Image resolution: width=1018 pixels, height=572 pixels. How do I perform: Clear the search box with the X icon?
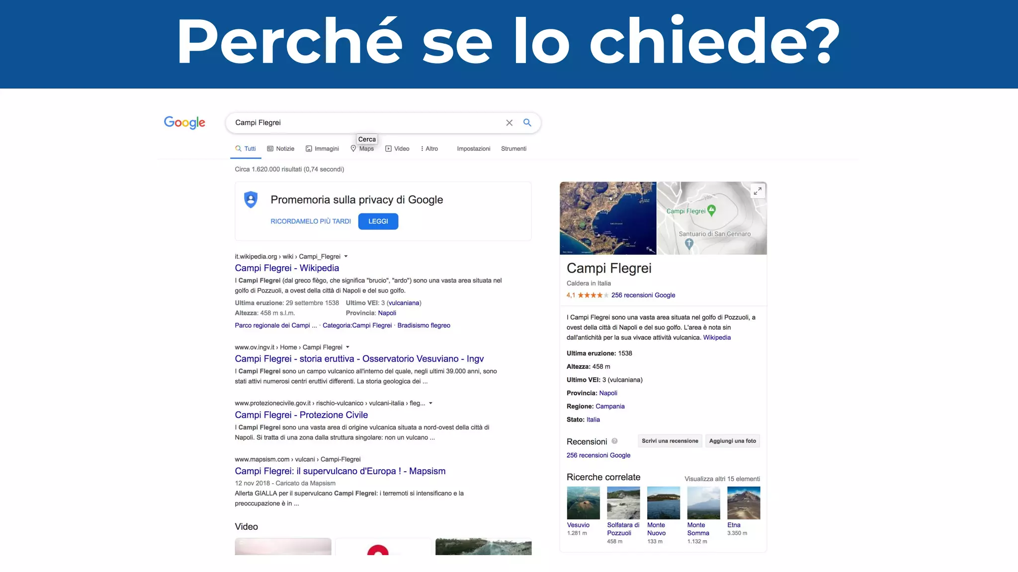[x=509, y=123]
